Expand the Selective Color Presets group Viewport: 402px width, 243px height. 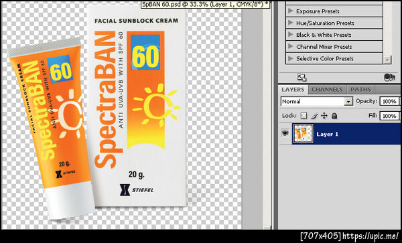[x=291, y=58]
